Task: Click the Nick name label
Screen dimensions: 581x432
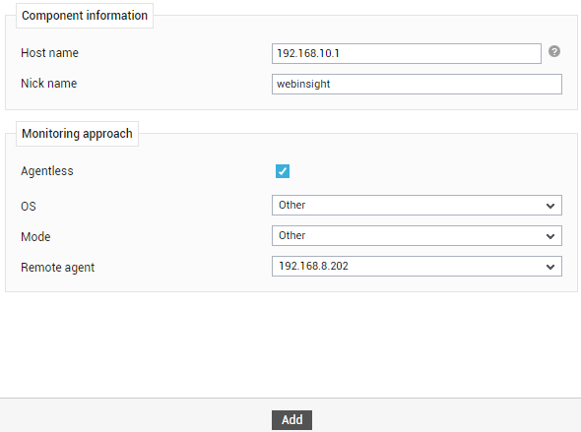Action: pos(49,84)
